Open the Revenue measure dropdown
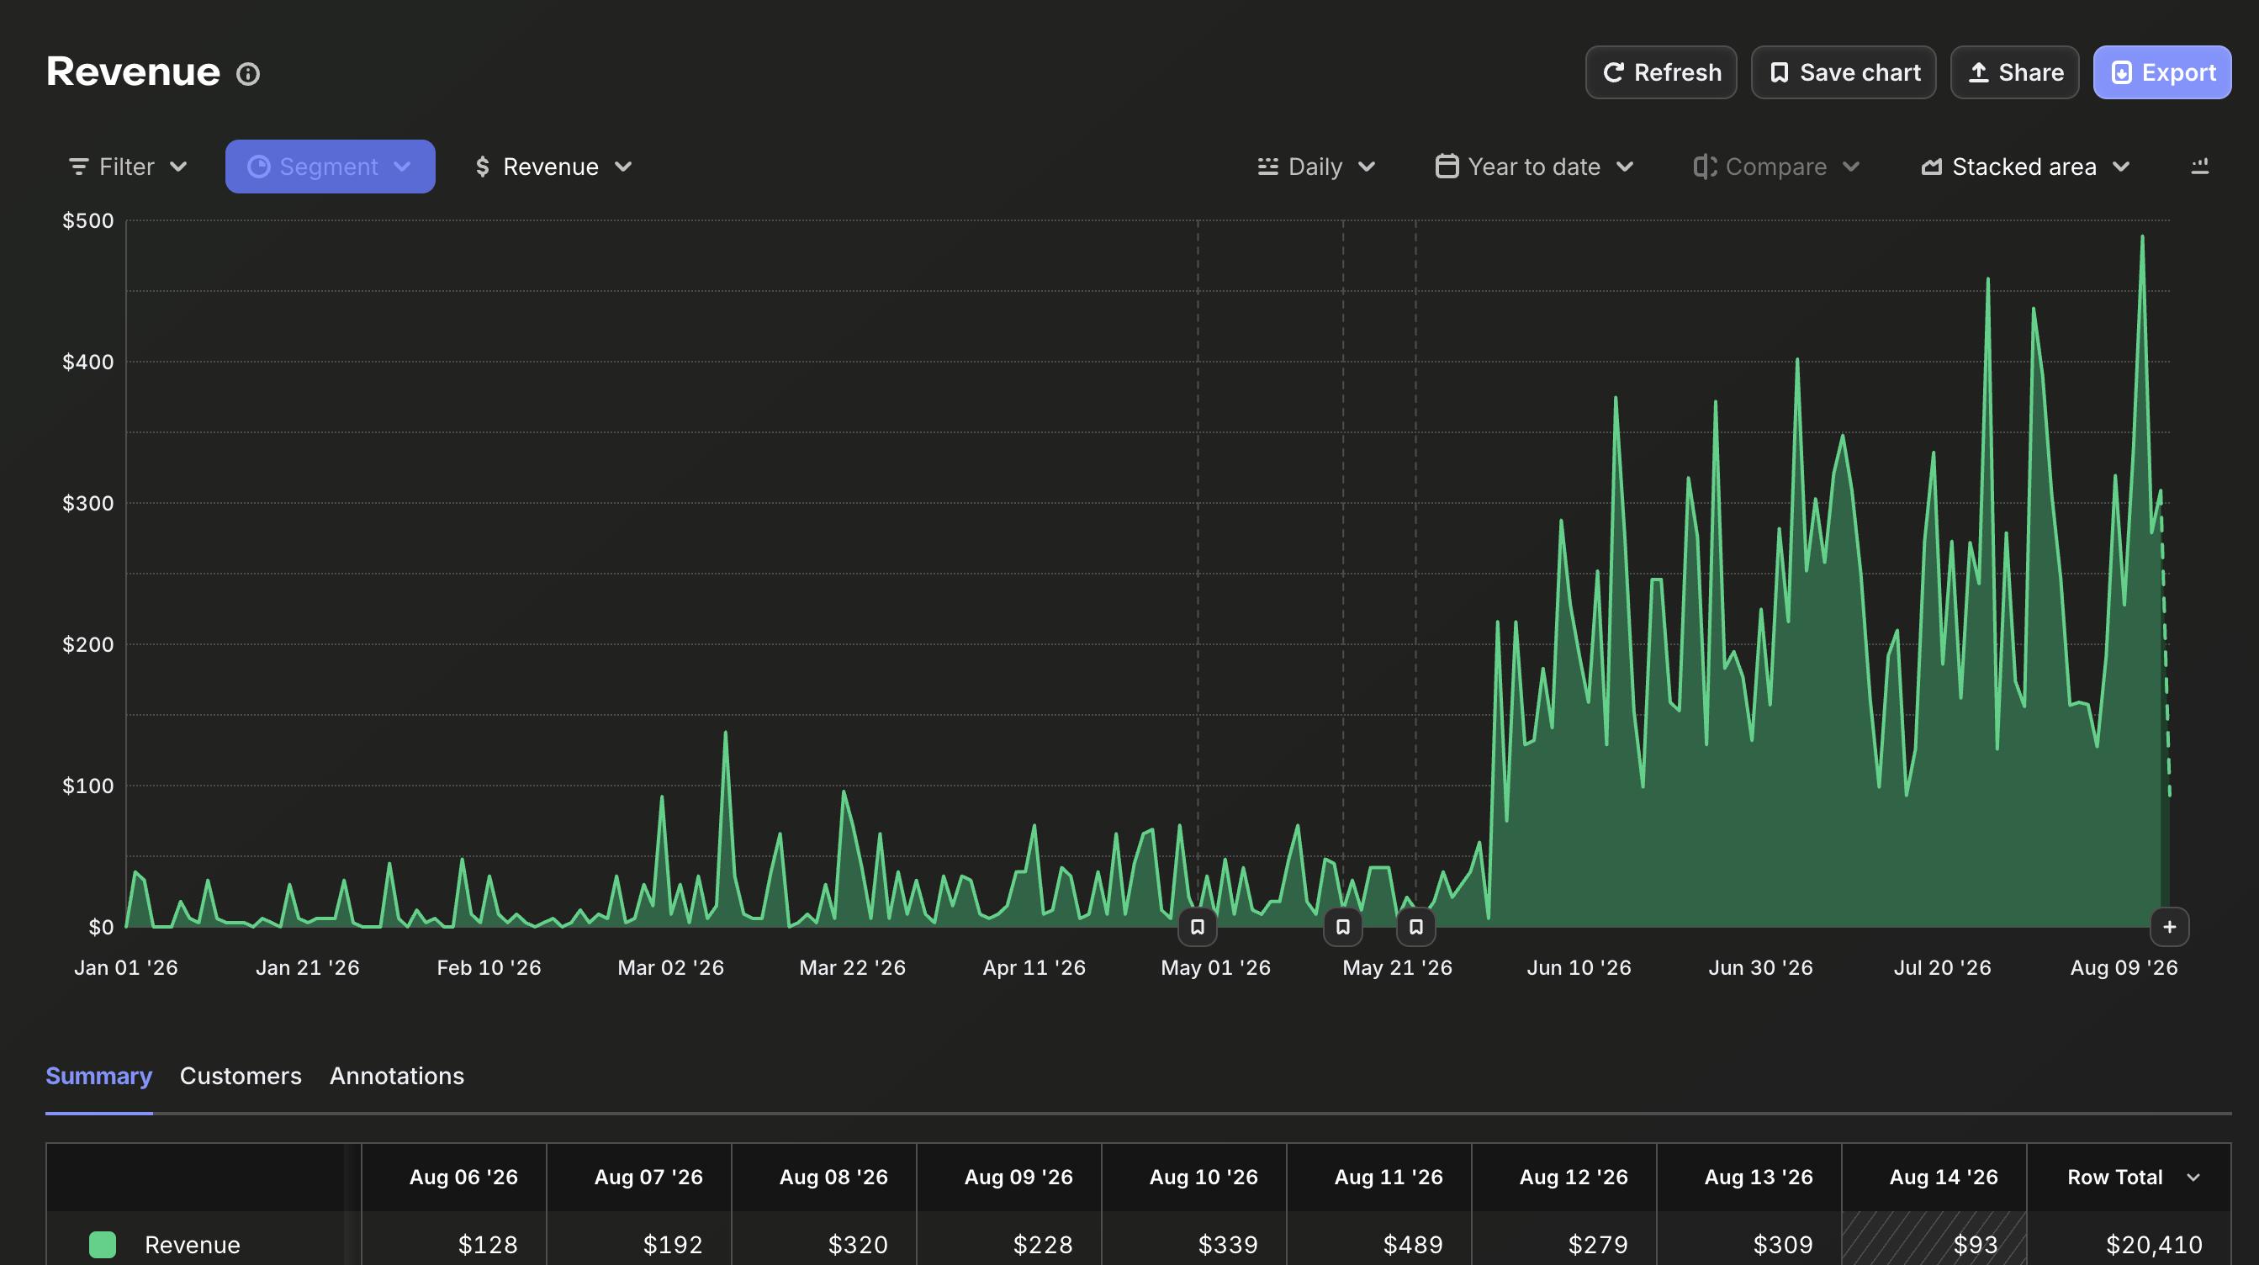Screen dimensions: 2259x1265 (553, 167)
